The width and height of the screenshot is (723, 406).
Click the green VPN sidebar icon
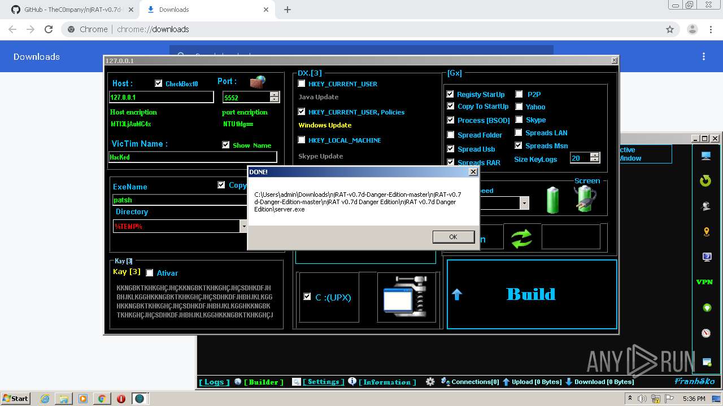pyautogui.click(x=704, y=282)
